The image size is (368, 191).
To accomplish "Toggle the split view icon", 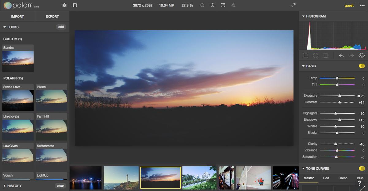I will 74,5.
